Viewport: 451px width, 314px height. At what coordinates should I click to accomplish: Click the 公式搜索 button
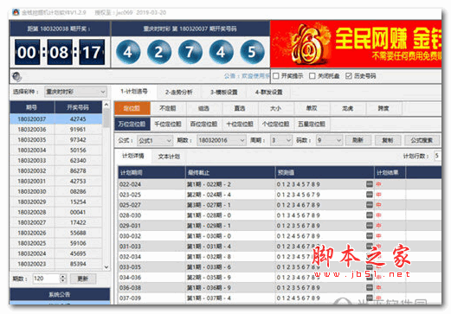coord(422,140)
